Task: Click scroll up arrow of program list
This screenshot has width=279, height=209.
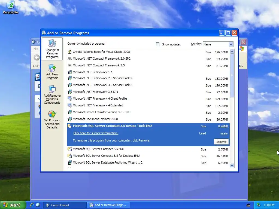Action: point(232,51)
